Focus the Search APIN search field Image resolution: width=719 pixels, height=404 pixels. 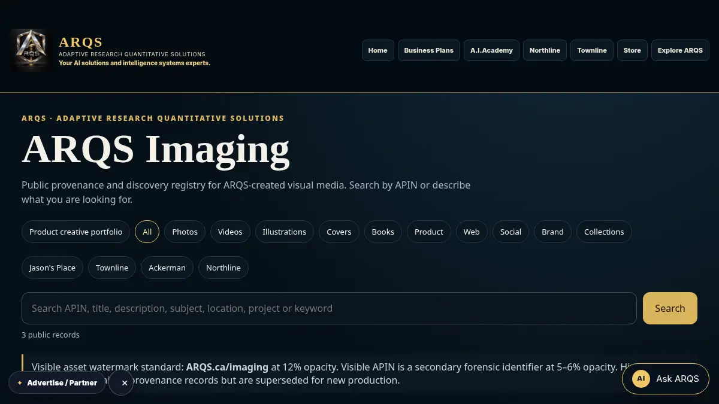(329, 308)
